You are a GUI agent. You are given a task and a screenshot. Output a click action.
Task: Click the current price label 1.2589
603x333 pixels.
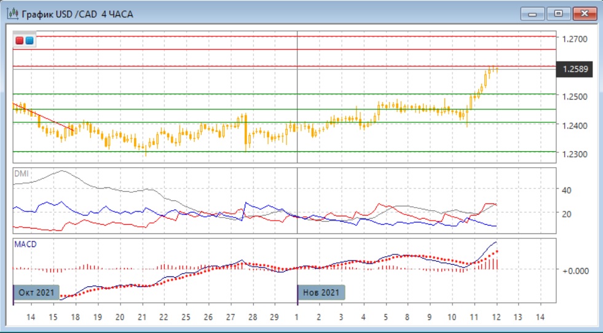(x=575, y=69)
